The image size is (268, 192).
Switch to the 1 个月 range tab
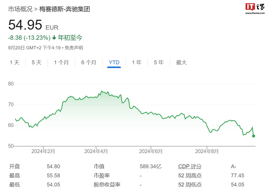pyautogui.click(x=61, y=62)
